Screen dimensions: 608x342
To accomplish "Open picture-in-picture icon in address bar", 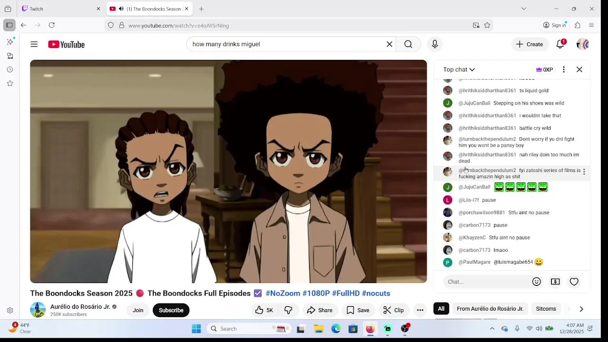I will (x=476, y=25).
